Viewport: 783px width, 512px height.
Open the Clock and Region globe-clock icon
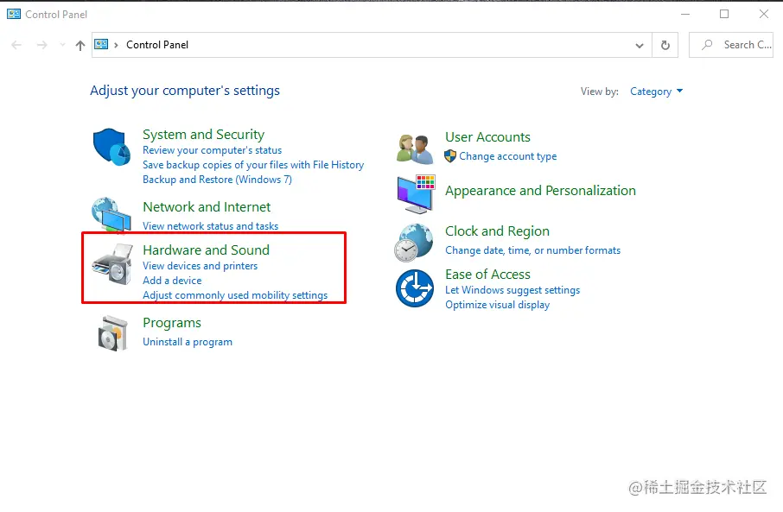pyautogui.click(x=413, y=243)
